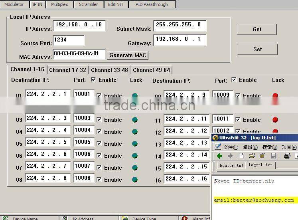
Task: Click the MAC Adress field
Action: click(79, 54)
